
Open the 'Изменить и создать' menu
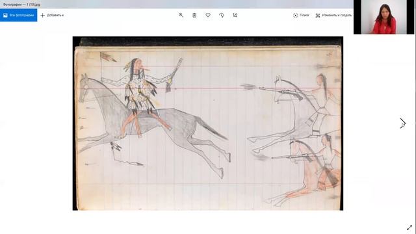333,15
